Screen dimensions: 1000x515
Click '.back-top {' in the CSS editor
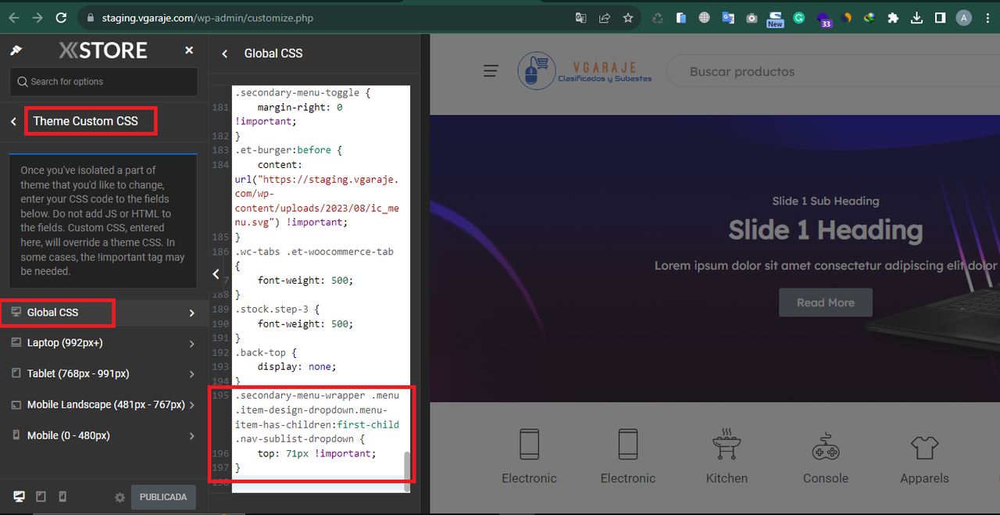coord(266,352)
